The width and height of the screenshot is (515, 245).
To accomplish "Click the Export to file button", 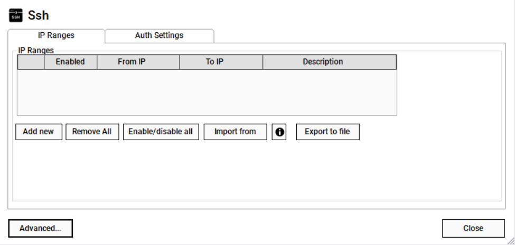I will point(327,132).
